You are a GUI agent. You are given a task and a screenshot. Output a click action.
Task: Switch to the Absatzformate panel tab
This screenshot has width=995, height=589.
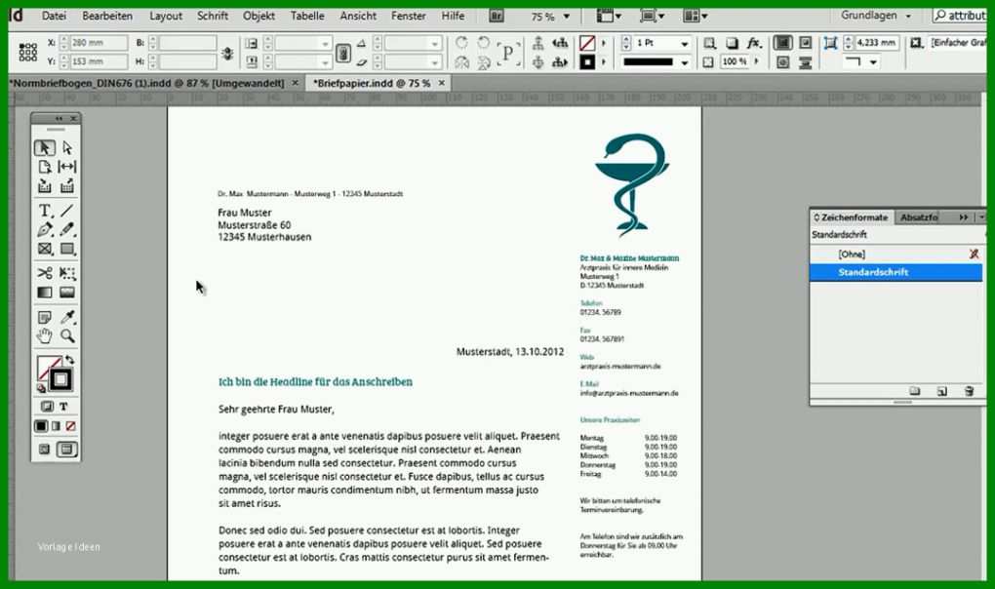point(918,217)
